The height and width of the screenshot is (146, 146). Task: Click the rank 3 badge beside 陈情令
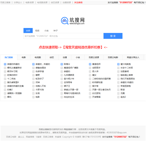coord(62,64)
